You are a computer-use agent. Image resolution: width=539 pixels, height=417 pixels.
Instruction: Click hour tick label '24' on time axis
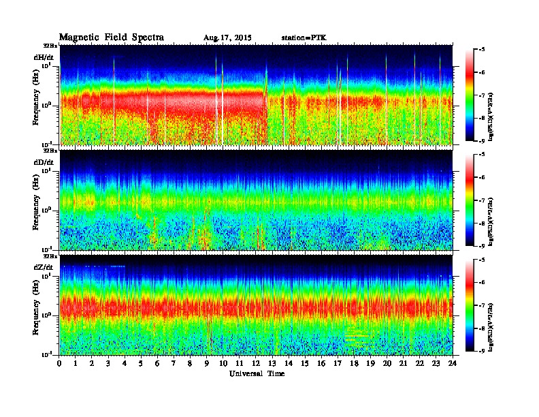pyautogui.click(x=453, y=364)
